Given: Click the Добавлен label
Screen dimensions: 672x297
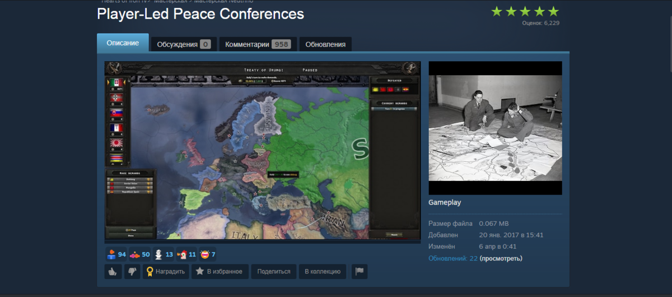Looking at the screenshot, I should coord(443,235).
